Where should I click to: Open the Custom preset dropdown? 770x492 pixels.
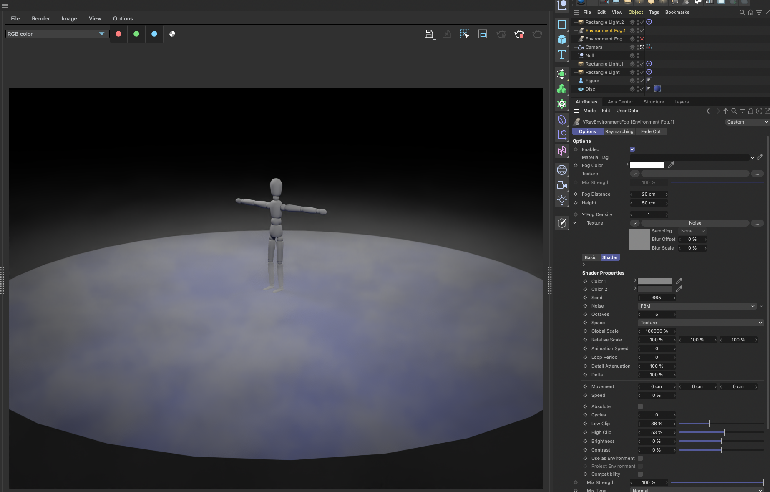(x=747, y=122)
